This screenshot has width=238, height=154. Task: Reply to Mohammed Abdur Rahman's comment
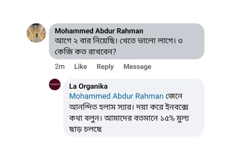tap(105, 66)
